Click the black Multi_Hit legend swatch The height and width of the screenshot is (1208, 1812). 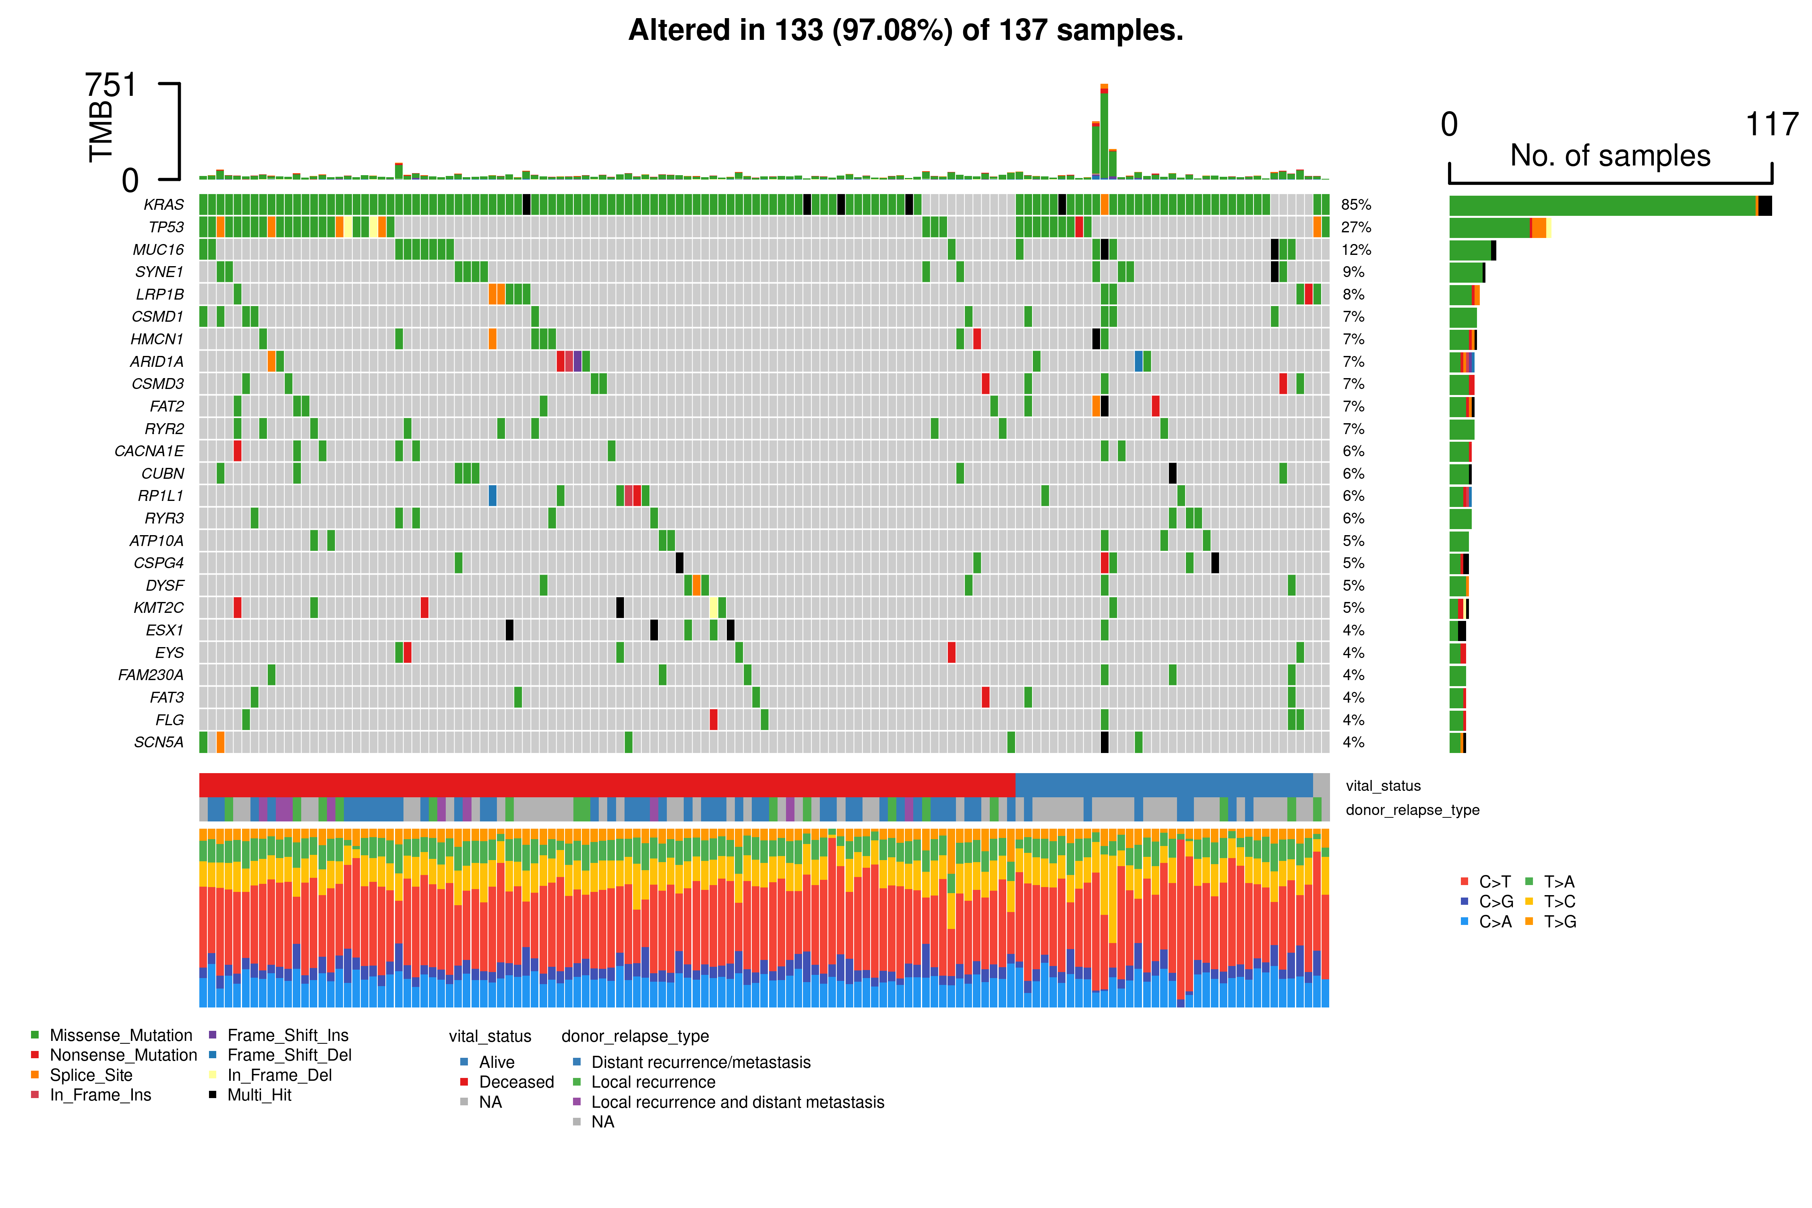pos(213,1095)
